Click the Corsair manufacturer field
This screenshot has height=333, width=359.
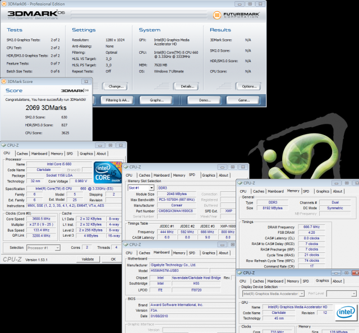click(177, 205)
